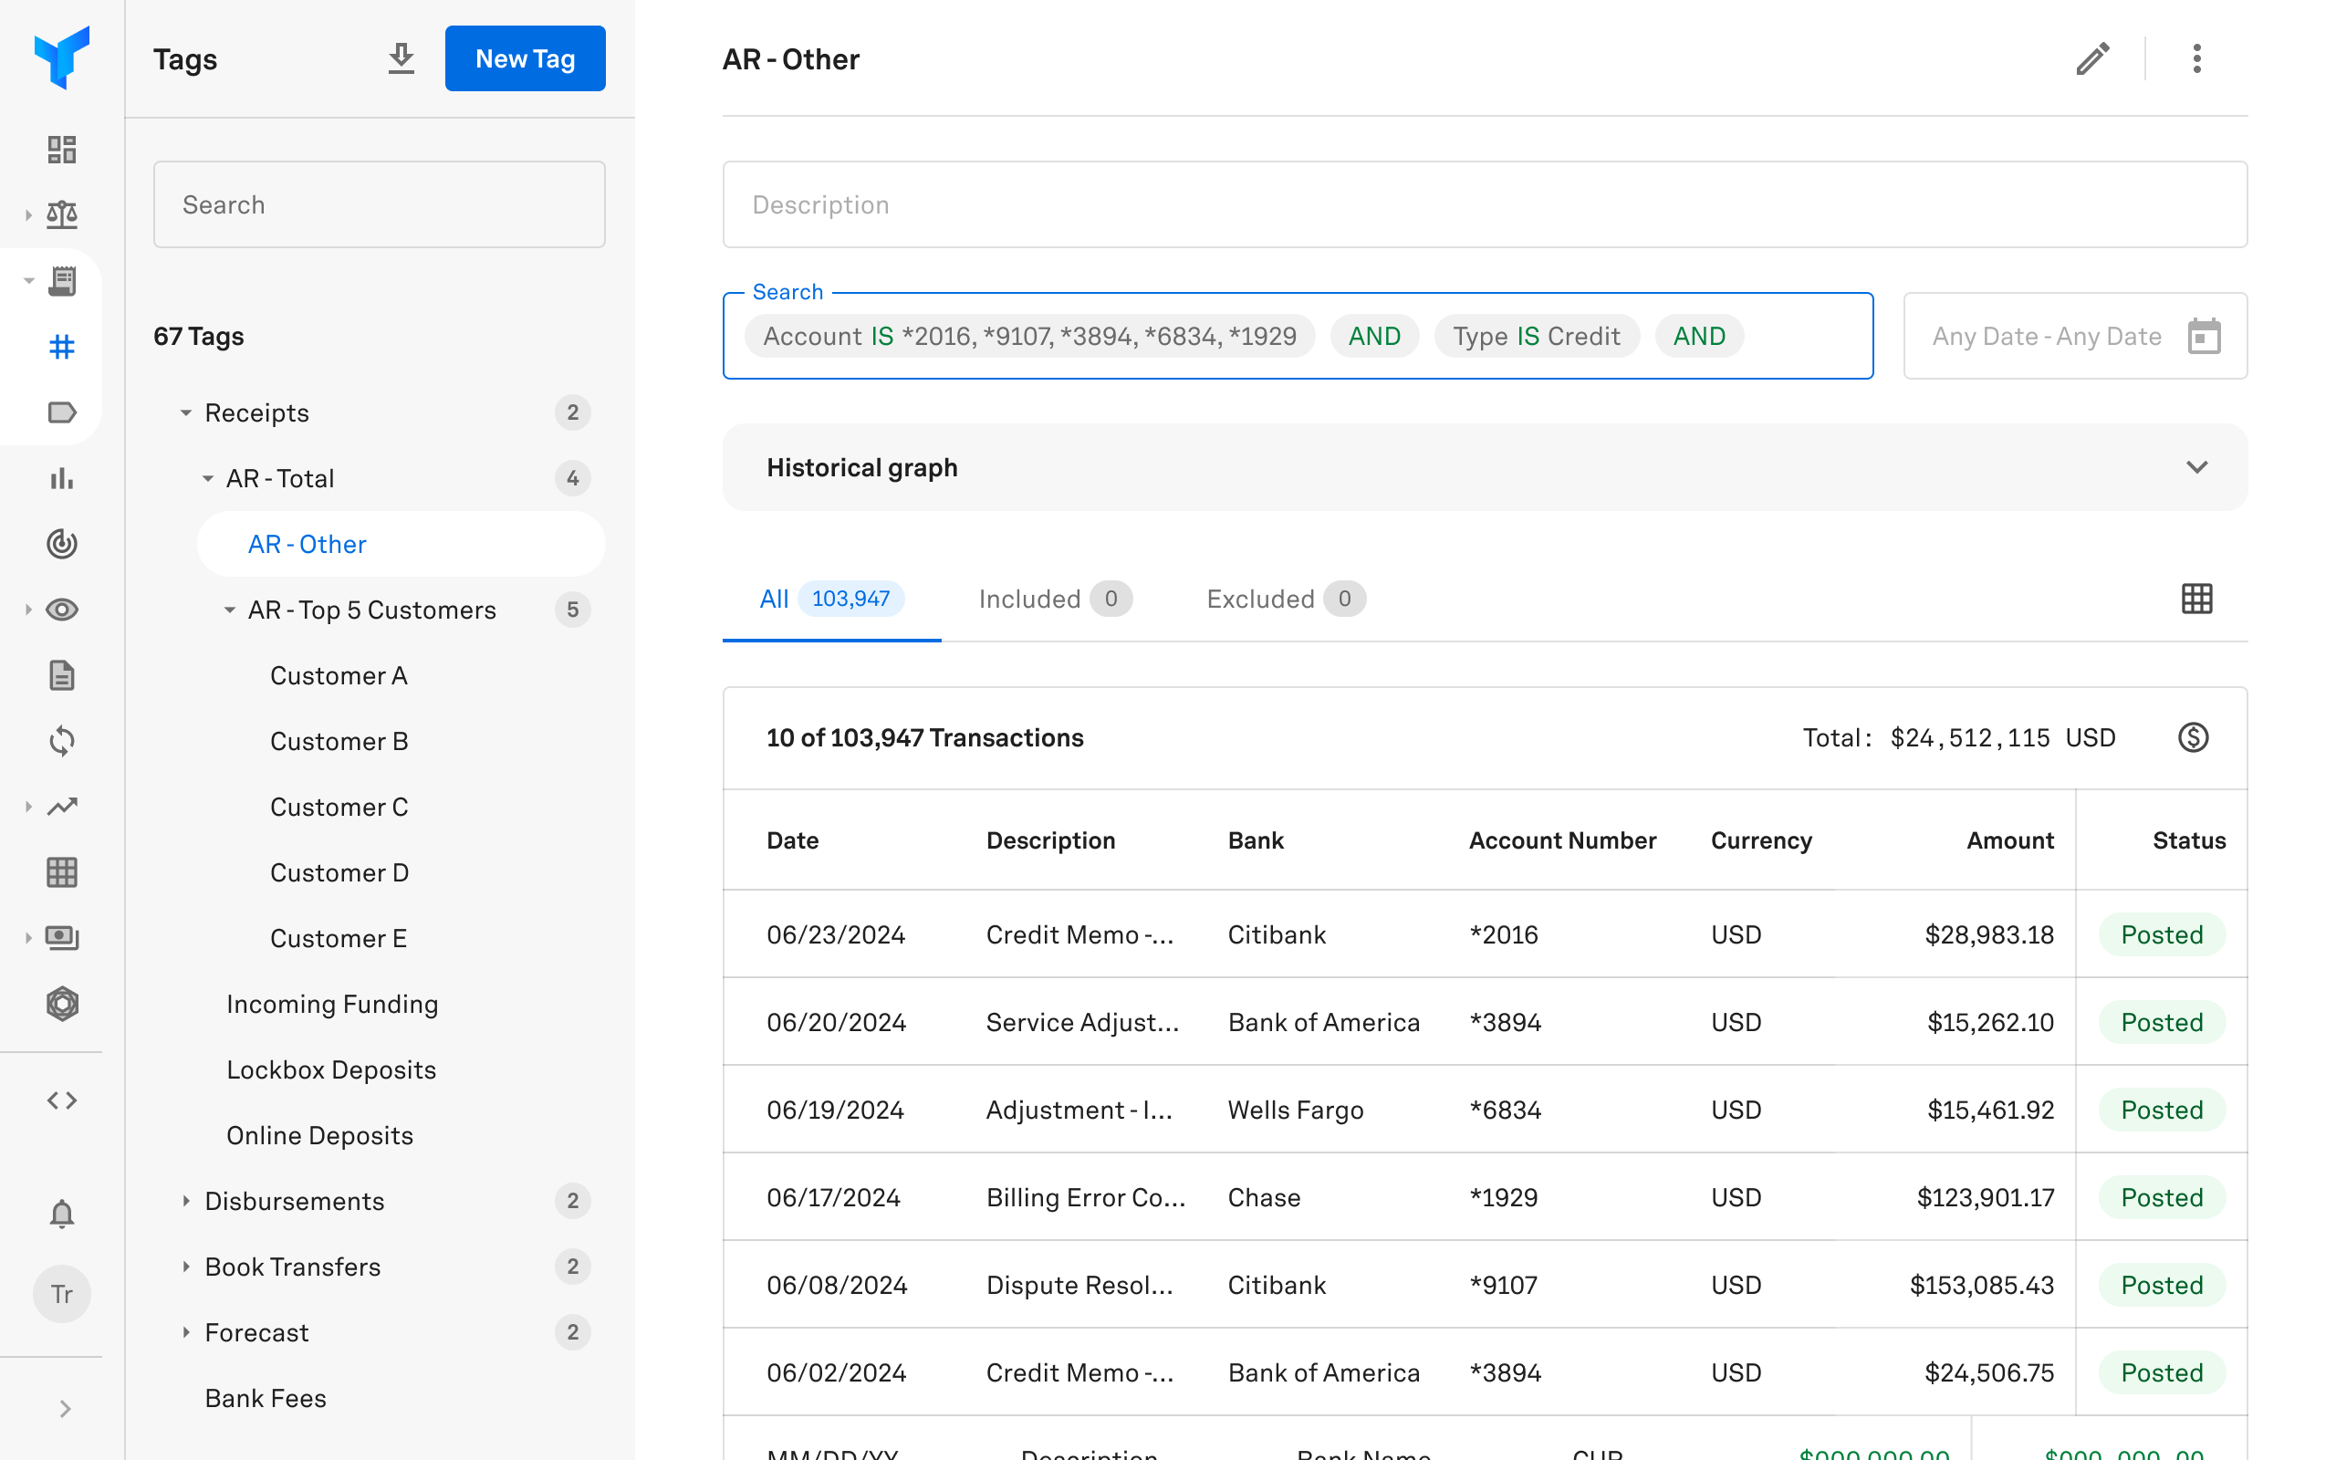The image size is (2336, 1460).
Task: Open the calendar date picker icon
Action: (x=2205, y=336)
